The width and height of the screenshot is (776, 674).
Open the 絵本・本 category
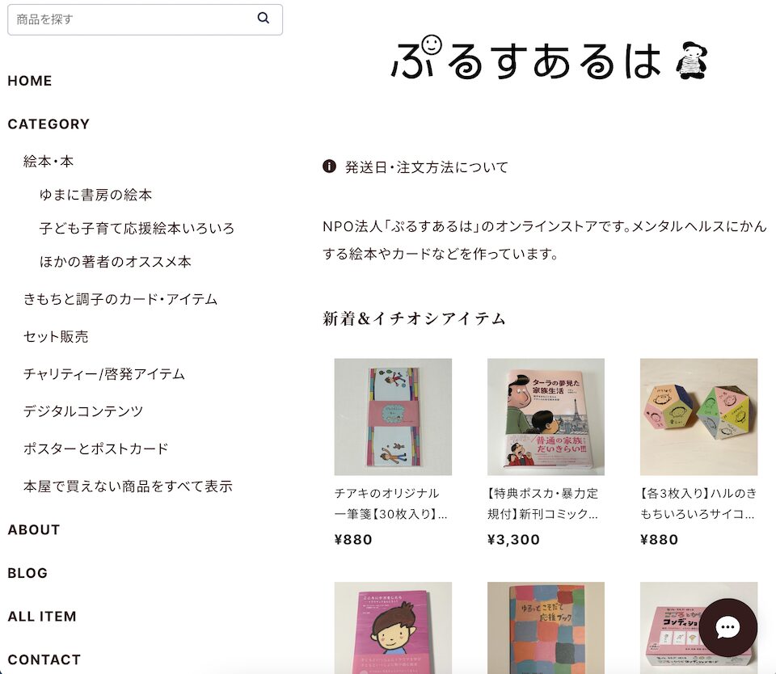[x=48, y=162]
